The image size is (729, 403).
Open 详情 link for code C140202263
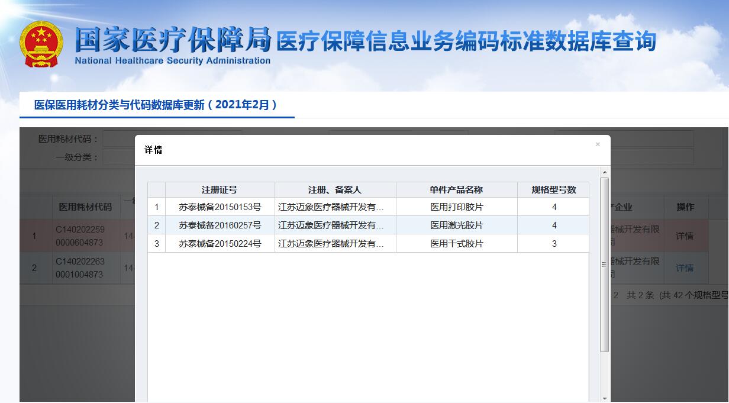pyautogui.click(x=685, y=268)
